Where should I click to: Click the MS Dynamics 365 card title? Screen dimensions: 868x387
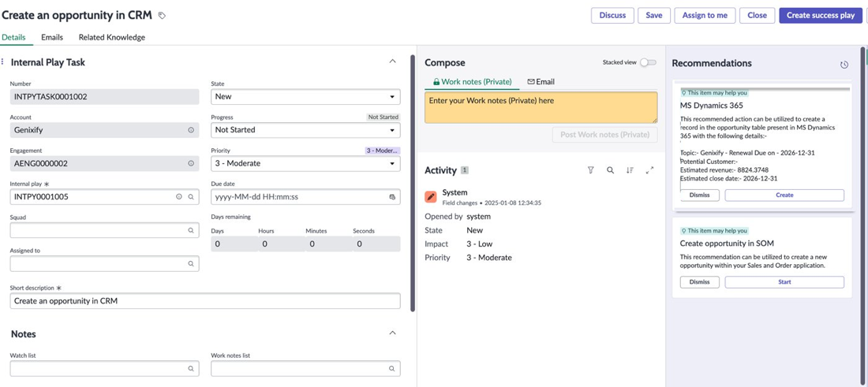(711, 105)
